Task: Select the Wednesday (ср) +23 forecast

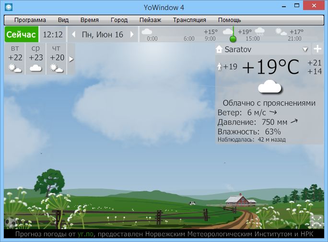Action: [x=35, y=59]
